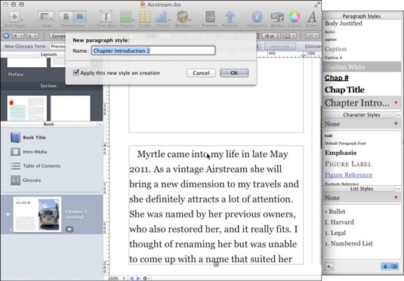Toggle show character styles button
The width and height of the screenshot is (404, 281).
[x=385, y=267]
